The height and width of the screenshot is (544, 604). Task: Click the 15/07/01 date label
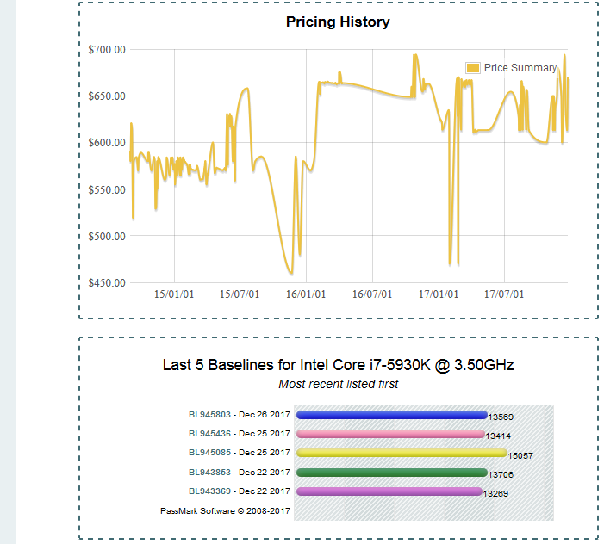[x=240, y=294]
